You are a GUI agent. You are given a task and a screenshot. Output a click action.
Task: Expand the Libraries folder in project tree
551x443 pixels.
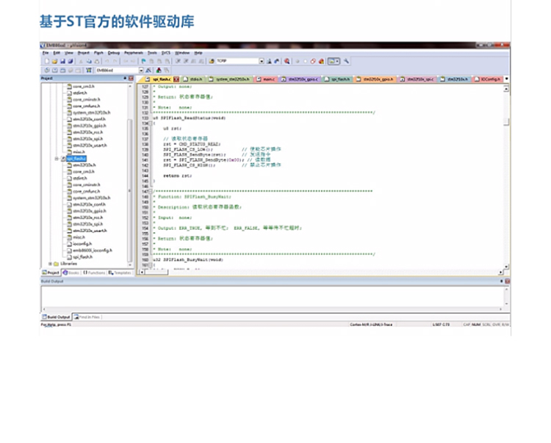click(50, 264)
